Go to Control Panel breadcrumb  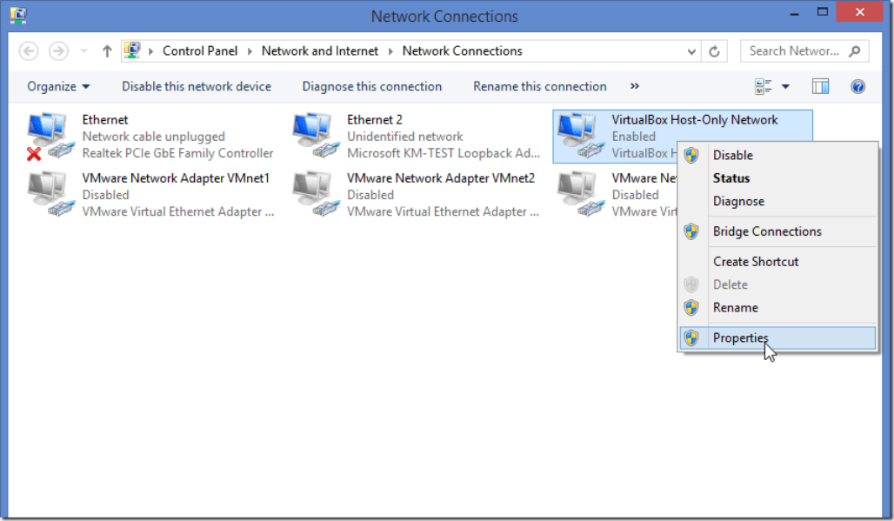199,51
